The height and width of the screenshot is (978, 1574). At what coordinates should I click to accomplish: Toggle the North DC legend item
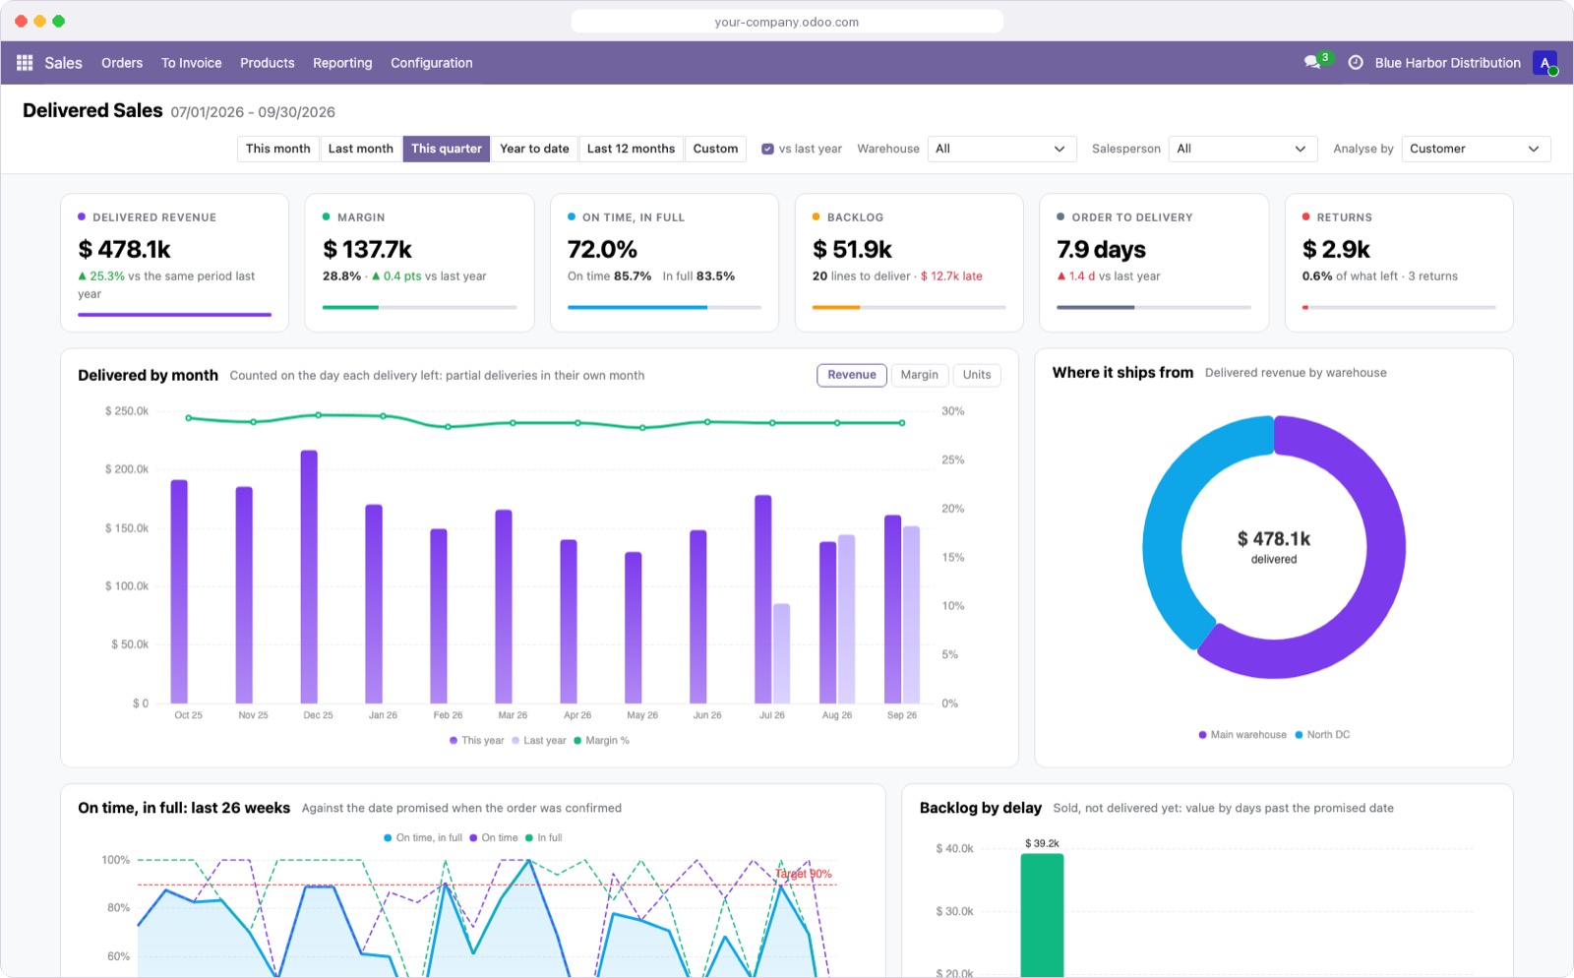(1322, 735)
